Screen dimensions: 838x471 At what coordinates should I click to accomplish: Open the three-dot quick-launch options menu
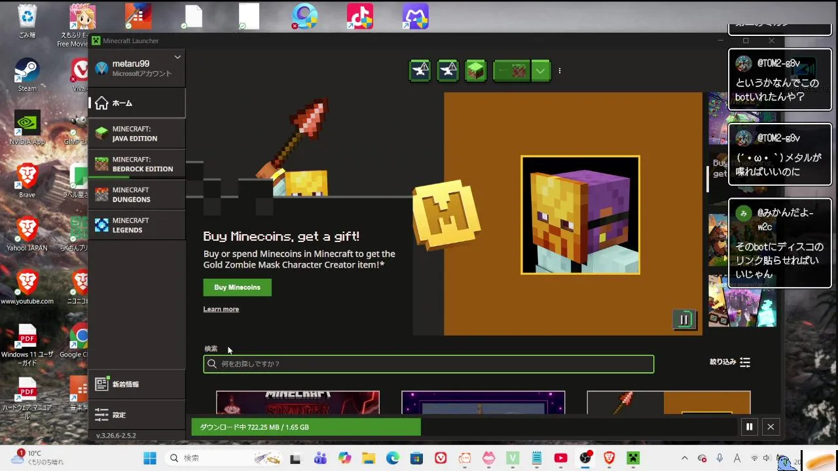tap(560, 71)
